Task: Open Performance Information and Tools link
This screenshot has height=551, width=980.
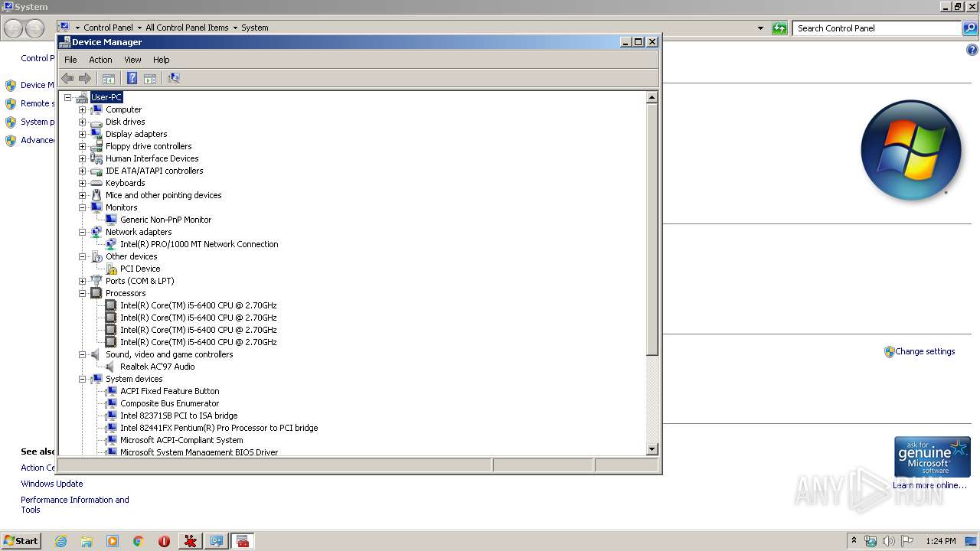Action: [x=75, y=505]
